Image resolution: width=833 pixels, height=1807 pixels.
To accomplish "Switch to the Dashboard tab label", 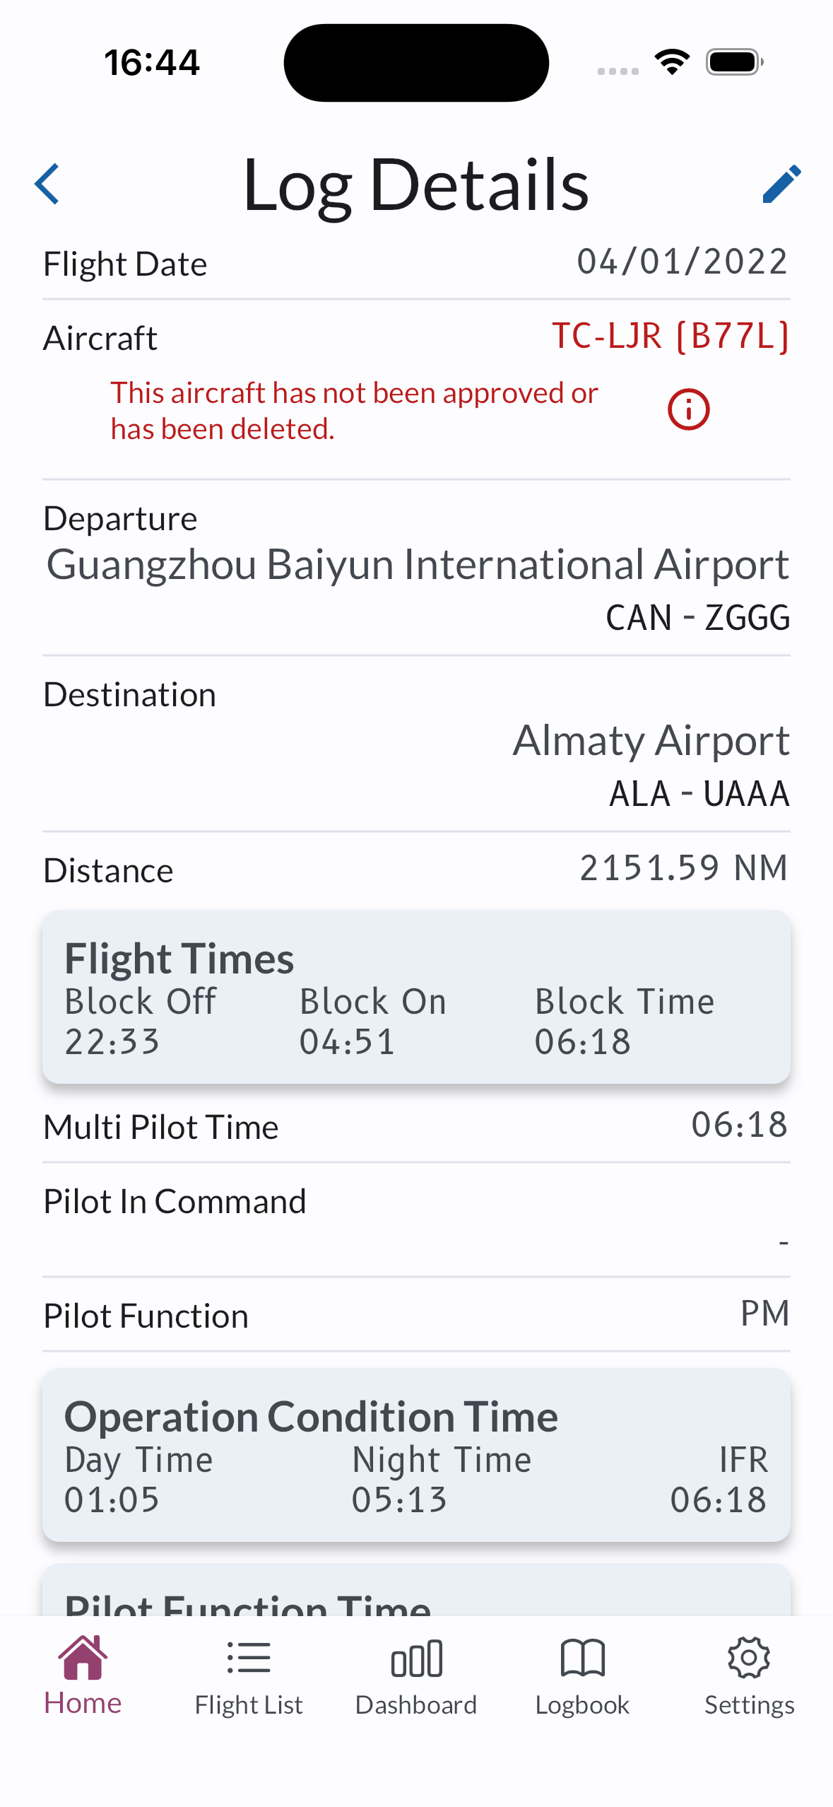I will pyautogui.click(x=416, y=1705).
